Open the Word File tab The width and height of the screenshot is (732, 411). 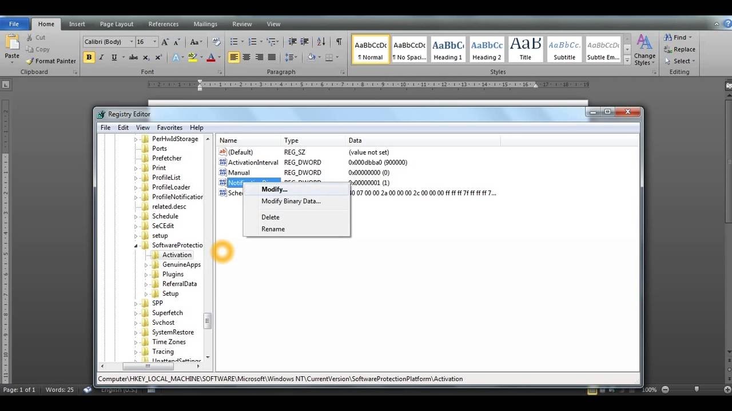(14, 24)
